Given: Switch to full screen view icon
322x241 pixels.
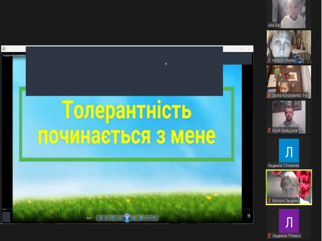Looking at the screenshot, I should click(248, 216).
